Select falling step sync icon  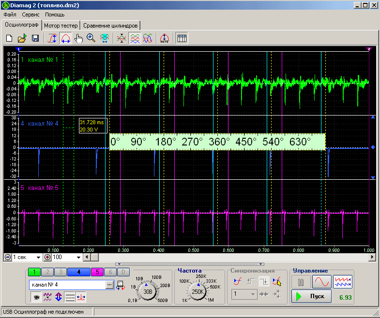click(264, 281)
